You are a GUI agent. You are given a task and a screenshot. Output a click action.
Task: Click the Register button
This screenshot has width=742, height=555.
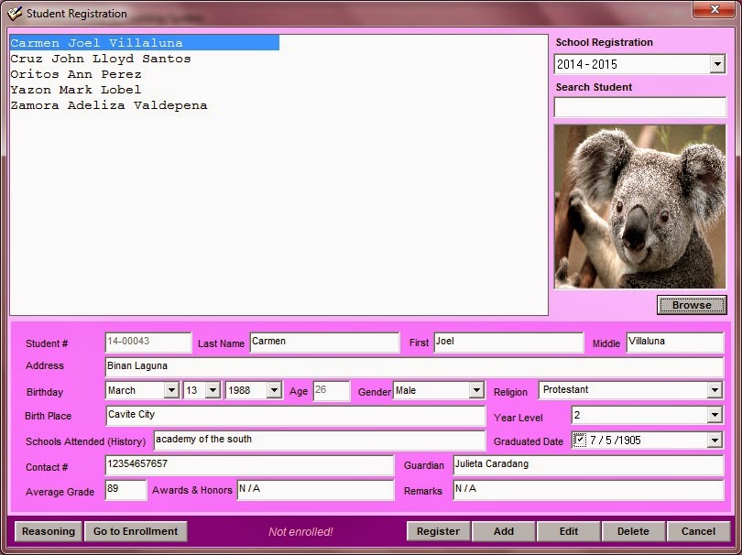[x=438, y=531]
